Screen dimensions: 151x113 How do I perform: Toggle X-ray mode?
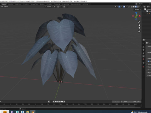pyautogui.click(x=129, y=7)
